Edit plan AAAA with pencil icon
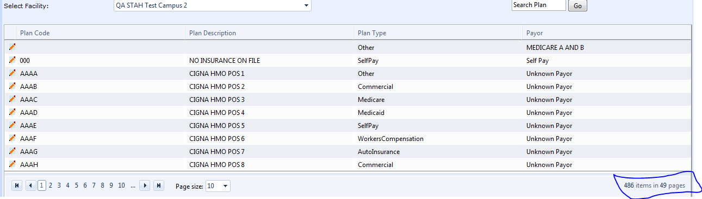Screen dimensions: 702x199 click(12, 73)
